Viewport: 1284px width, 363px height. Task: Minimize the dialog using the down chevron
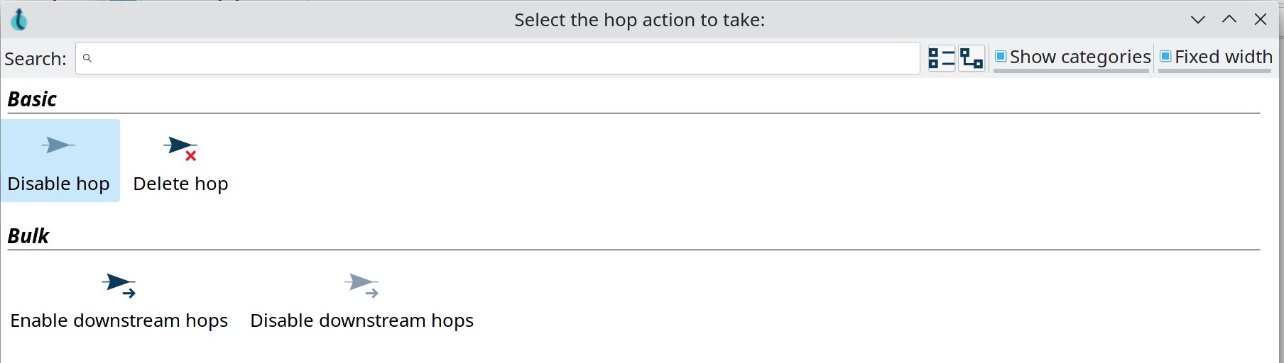point(1198,20)
